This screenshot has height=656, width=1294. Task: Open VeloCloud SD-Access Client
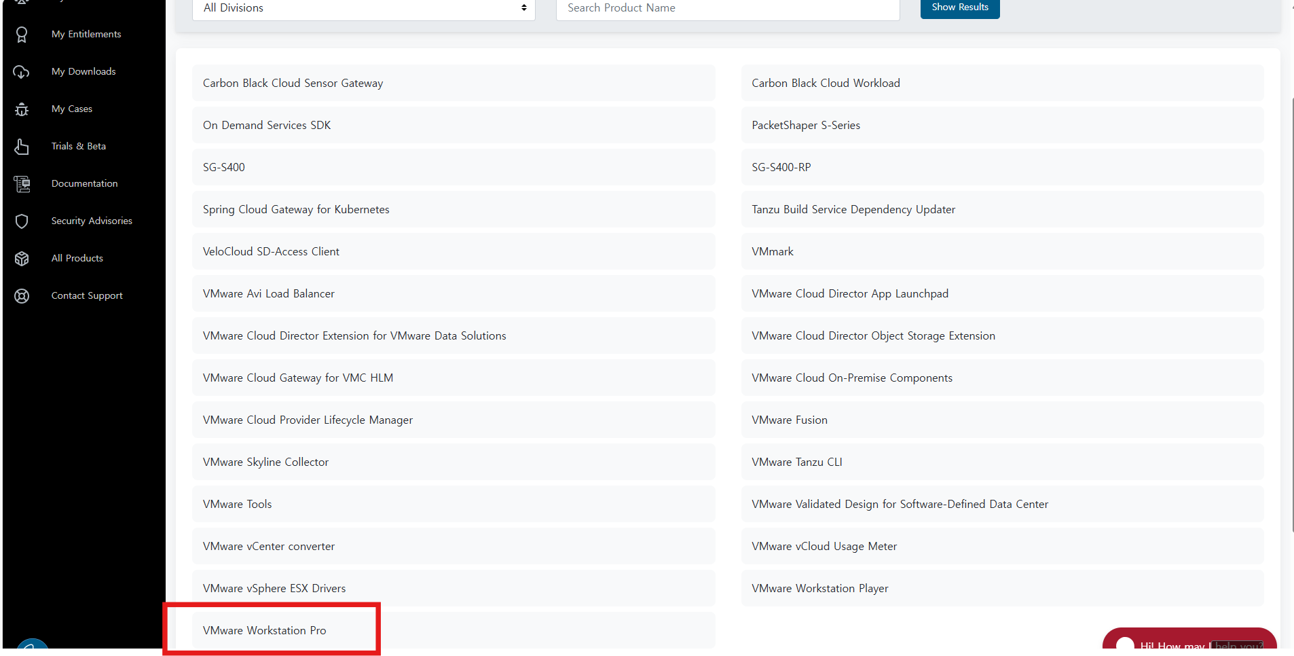click(454, 251)
